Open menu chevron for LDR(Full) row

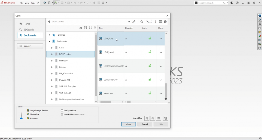(161, 39)
